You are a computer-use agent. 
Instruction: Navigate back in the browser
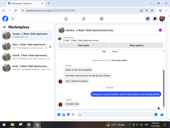point(4,11)
